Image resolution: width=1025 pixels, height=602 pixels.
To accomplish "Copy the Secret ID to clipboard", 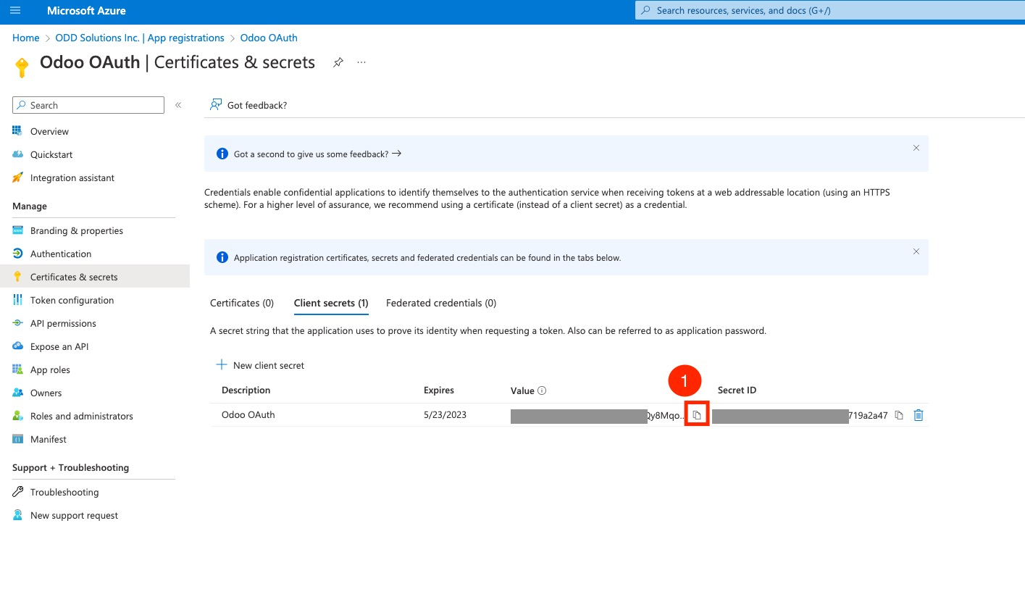I will click(899, 415).
